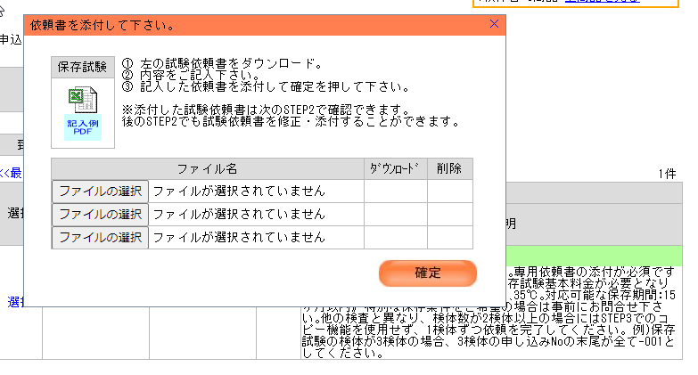Click the ダウンロード column header
The image size is (698, 375).
click(x=395, y=168)
